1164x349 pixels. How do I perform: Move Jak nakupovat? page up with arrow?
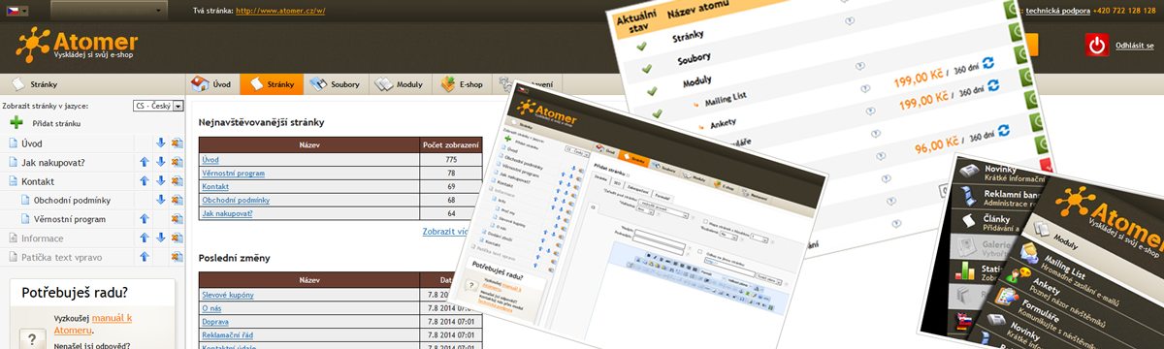point(144,162)
